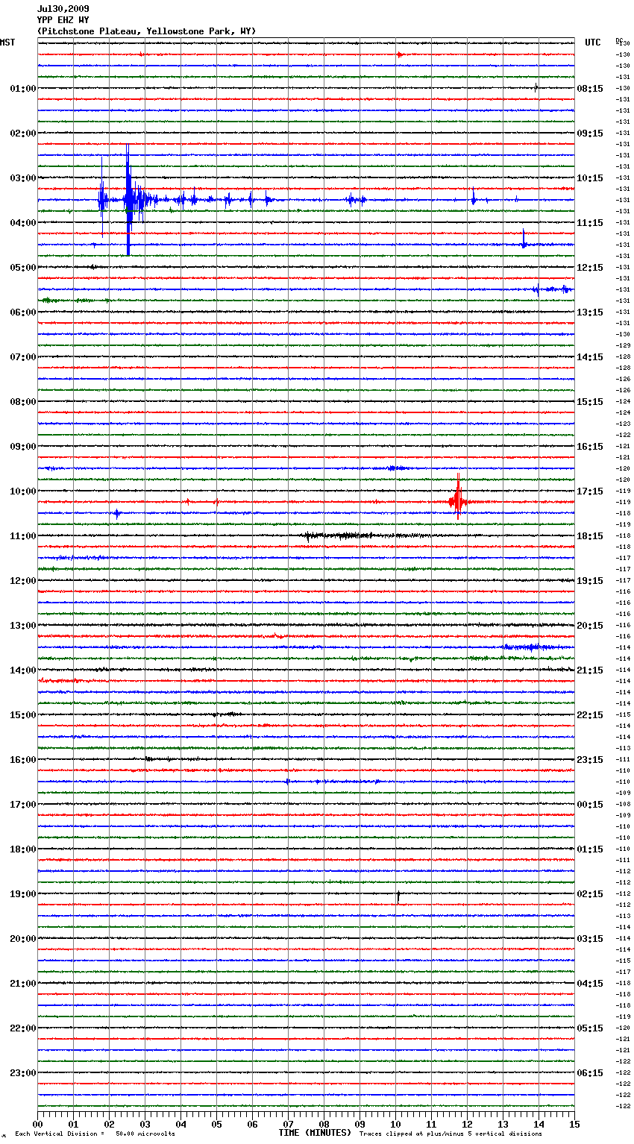Select the bottom axis minute label 10
The image size is (634, 1144).
(396, 1125)
